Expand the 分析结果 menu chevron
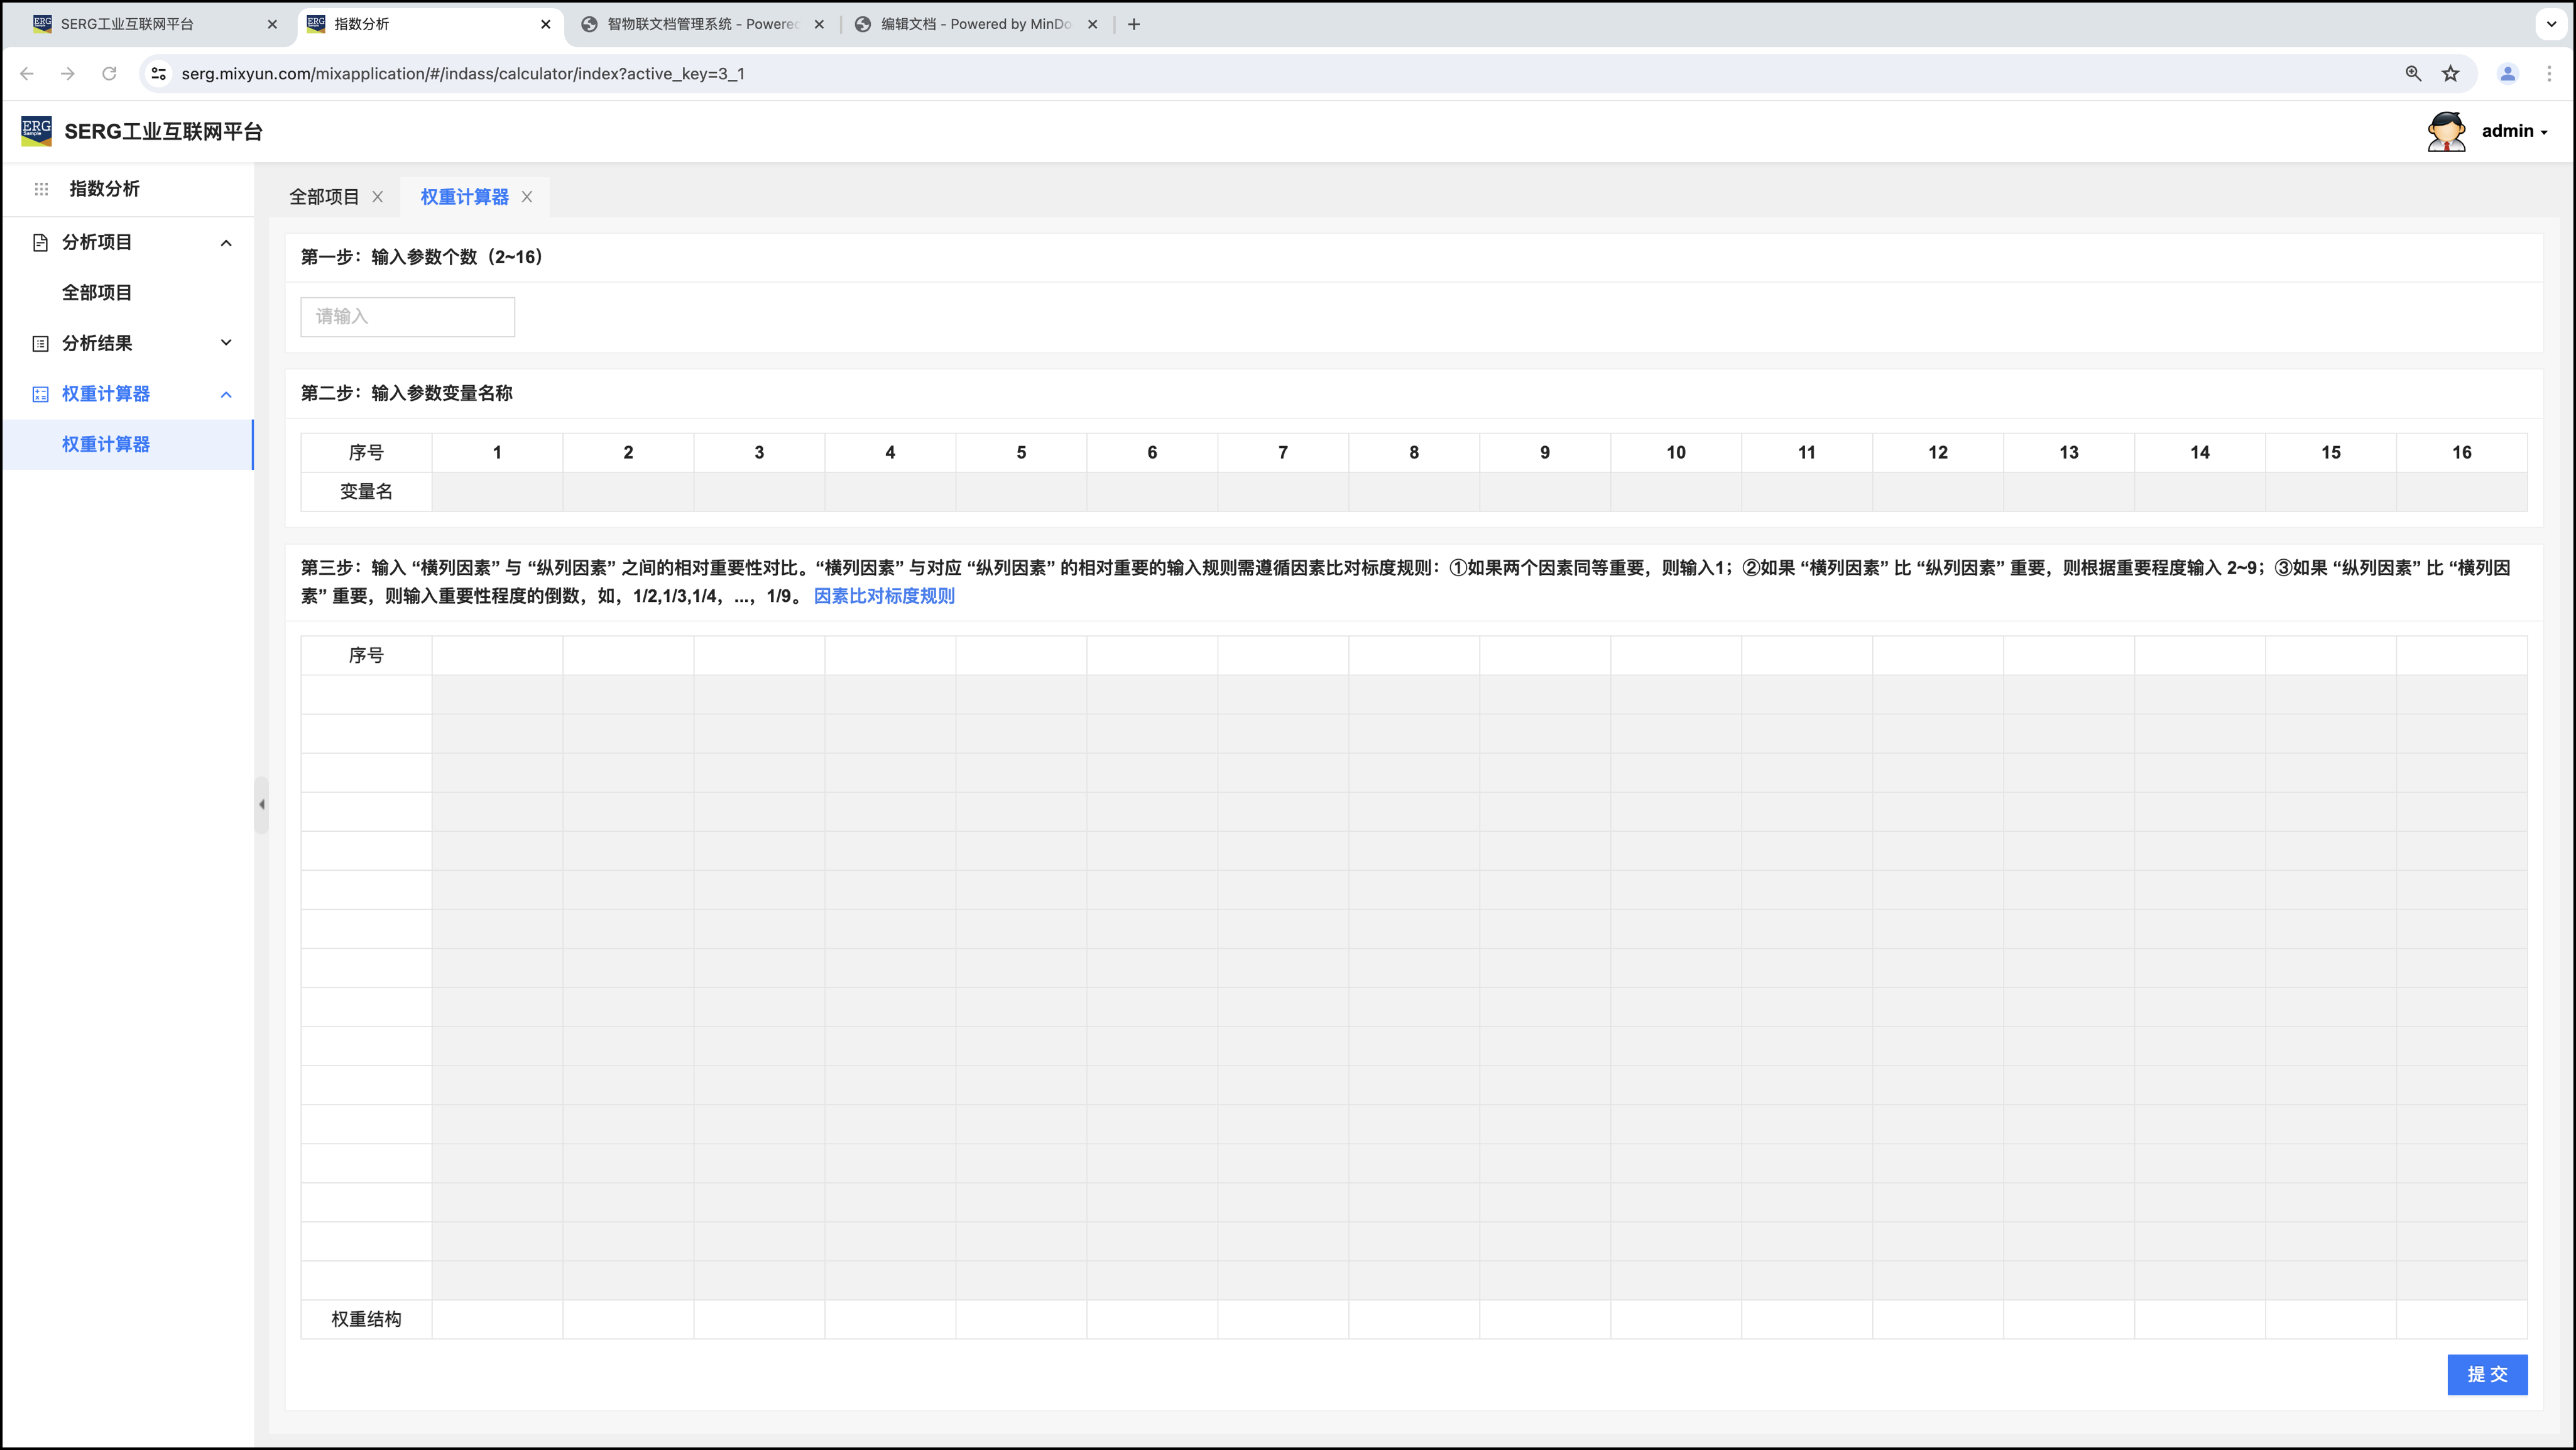Screen dimensions: 2576x1450 226,343
